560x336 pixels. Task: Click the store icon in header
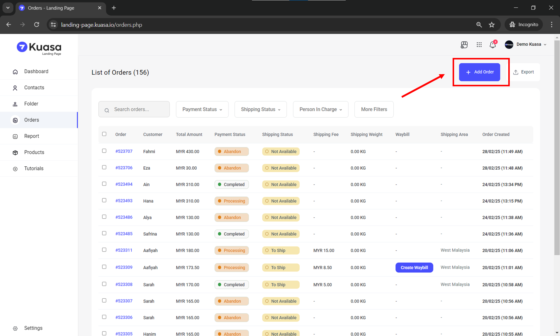464,45
